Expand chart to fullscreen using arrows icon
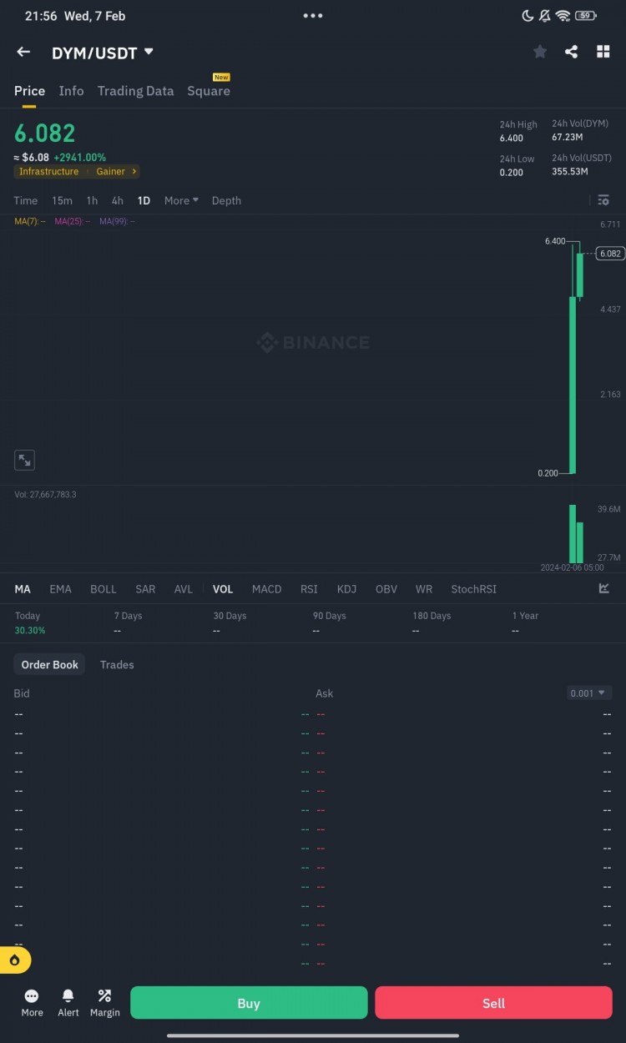The width and height of the screenshot is (626, 1043). click(25, 460)
